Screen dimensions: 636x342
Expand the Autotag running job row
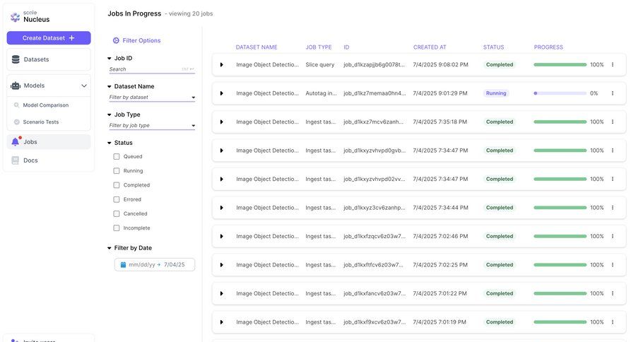[x=221, y=93]
